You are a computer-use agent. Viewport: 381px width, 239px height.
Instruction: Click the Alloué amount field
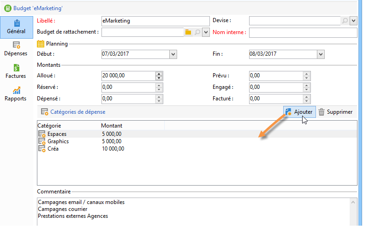coord(128,76)
